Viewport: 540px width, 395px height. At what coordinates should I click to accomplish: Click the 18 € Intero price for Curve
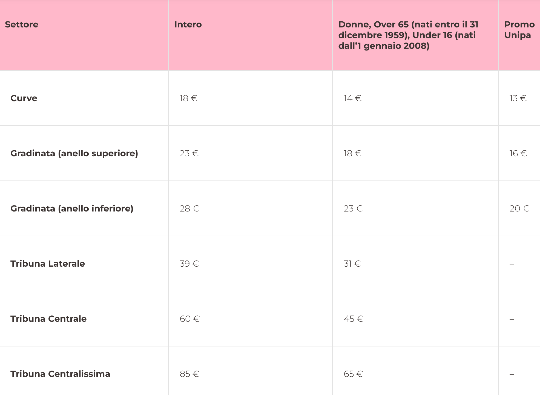pos(189,98)
